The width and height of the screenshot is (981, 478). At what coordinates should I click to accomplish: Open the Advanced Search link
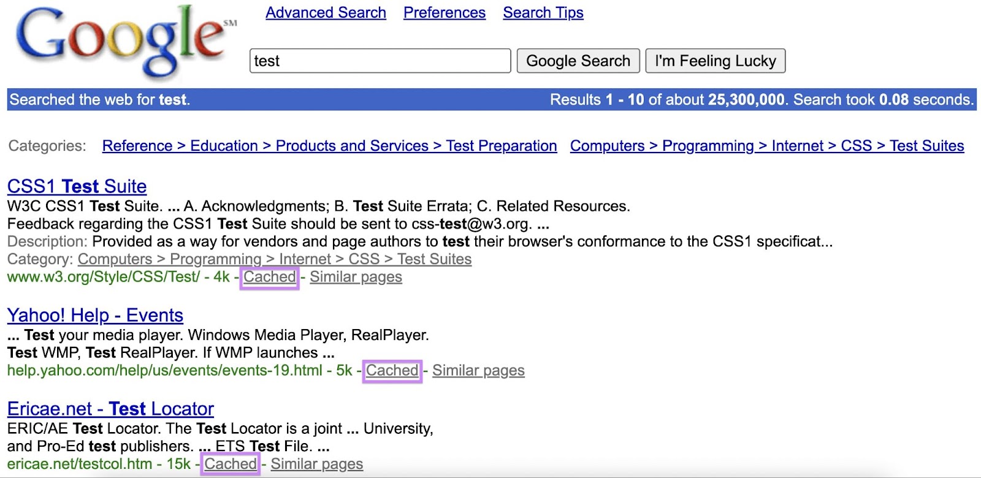(x=326, y=13)
